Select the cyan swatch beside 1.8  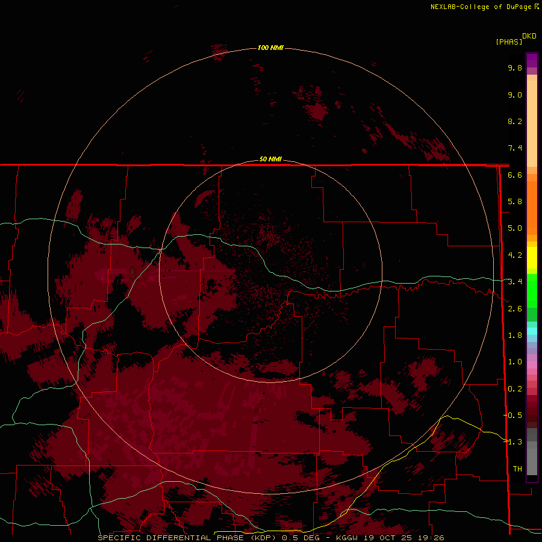click(x=532, y=331)
